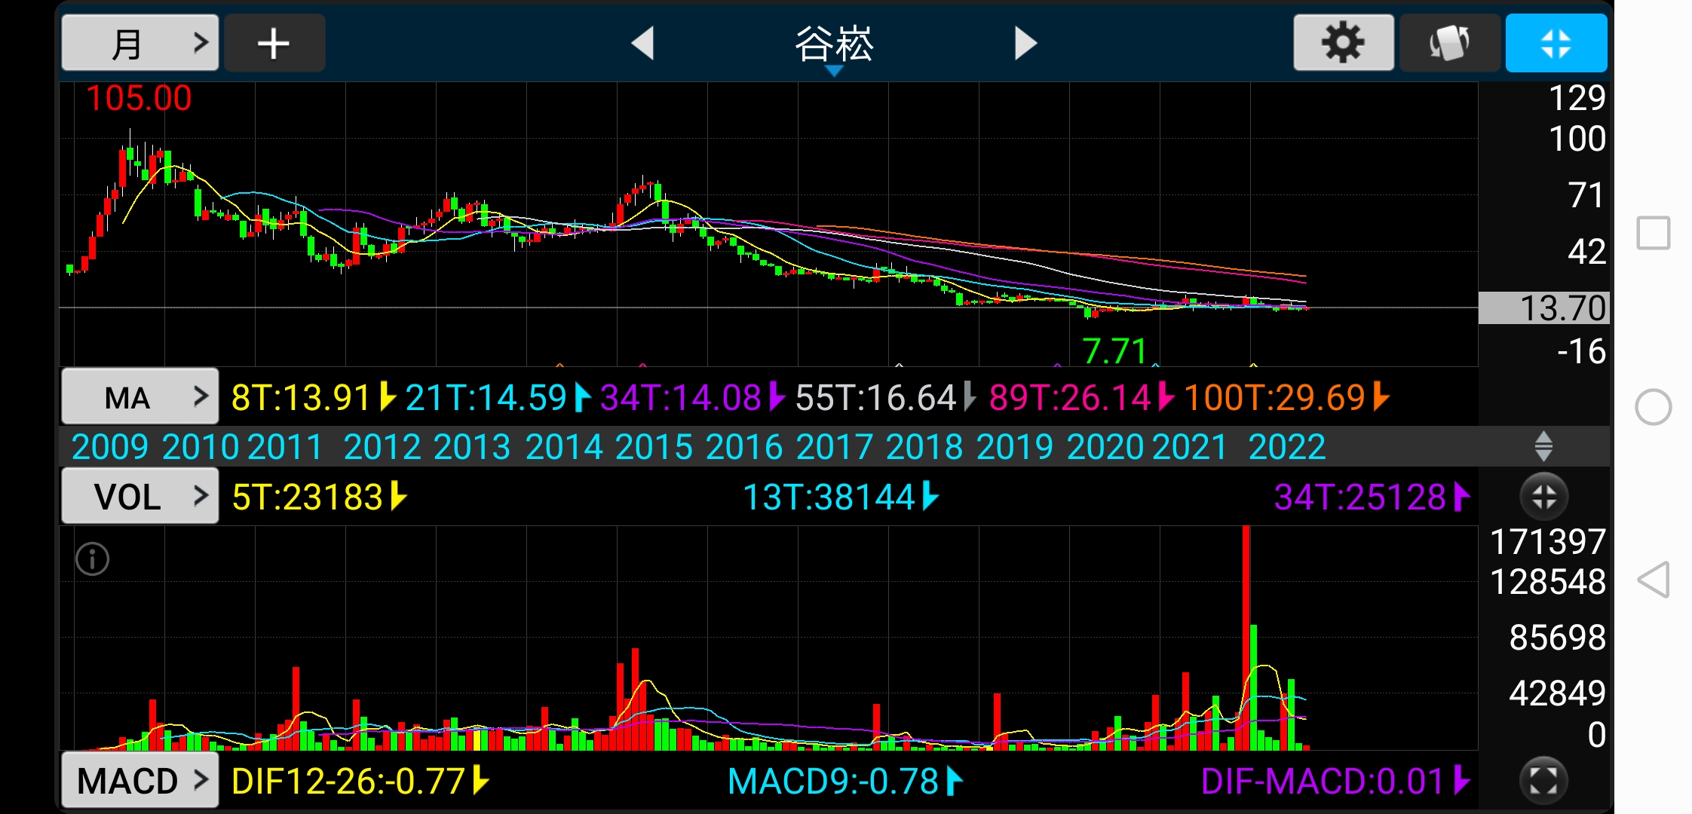Open the VOL indicator selector
The height and width of the screenshot is (814, 1692).
[x=140, y=497]
